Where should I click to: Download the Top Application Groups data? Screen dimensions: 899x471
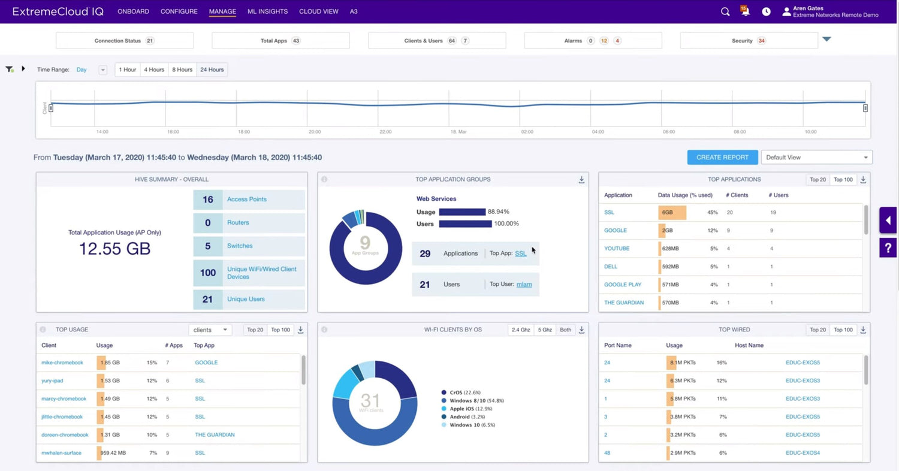click(x=581, y=180)
